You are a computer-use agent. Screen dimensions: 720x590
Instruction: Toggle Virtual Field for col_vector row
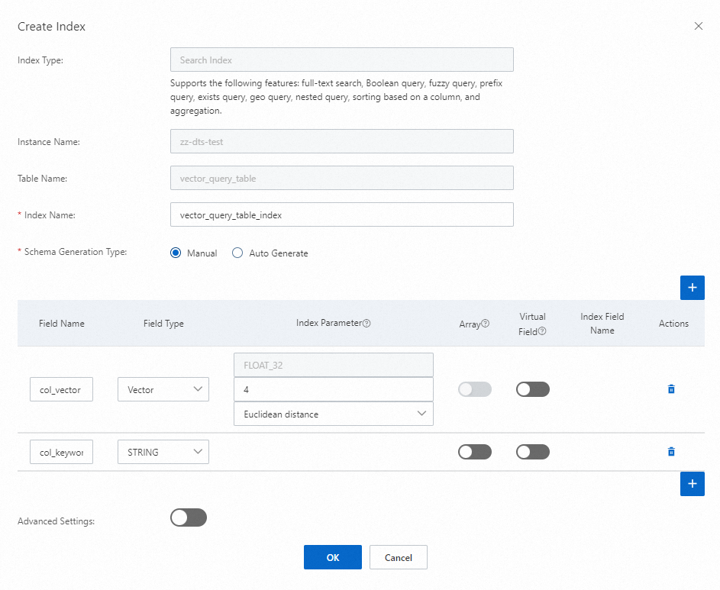tap(533, 389)
